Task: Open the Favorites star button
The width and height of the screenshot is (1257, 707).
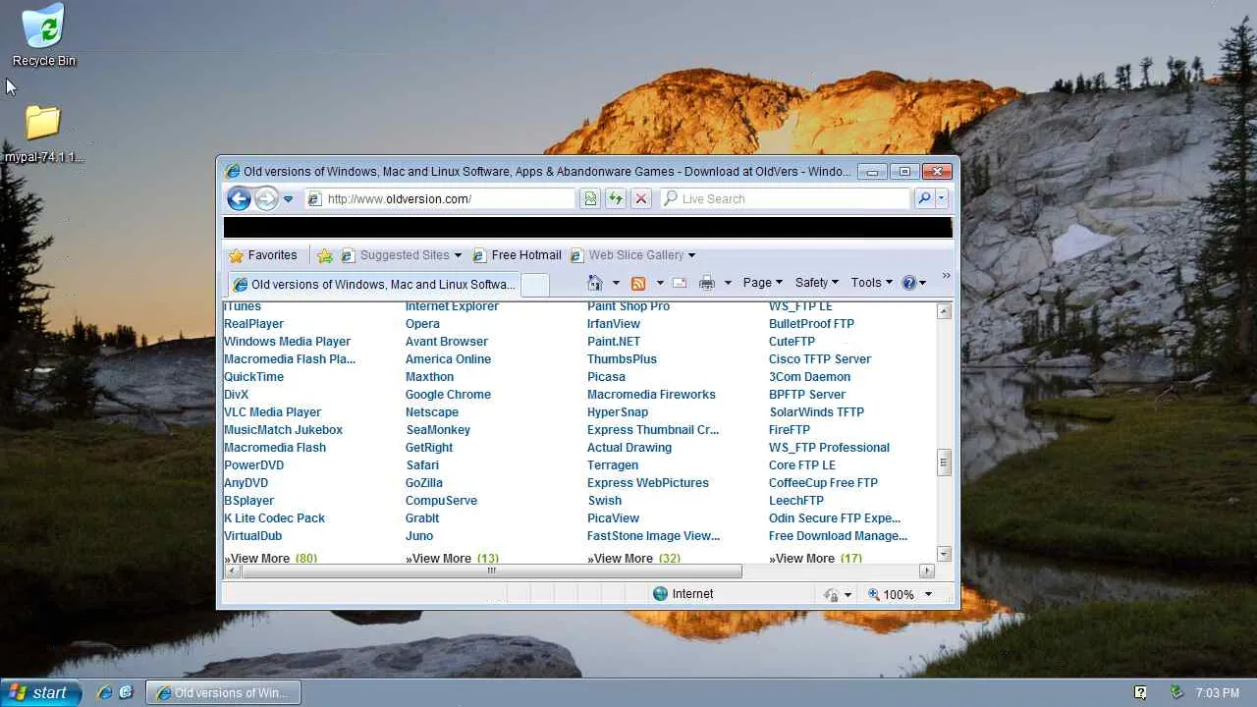Action: [263, 255]
